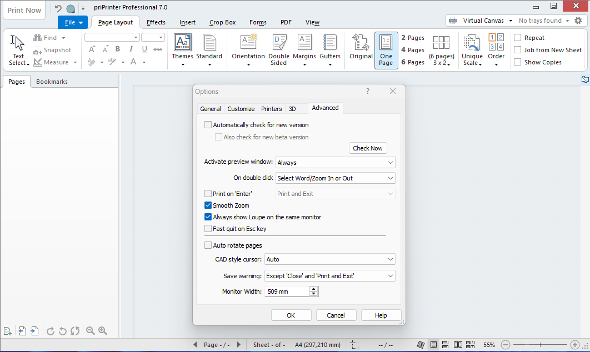Click the zoom slider in status bar
The image size is (590, 352).
pyautogui.click(x=540, y=345)
